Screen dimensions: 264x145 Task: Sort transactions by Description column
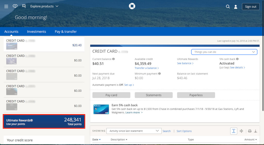pyautogui.click(x=119, y=139)
